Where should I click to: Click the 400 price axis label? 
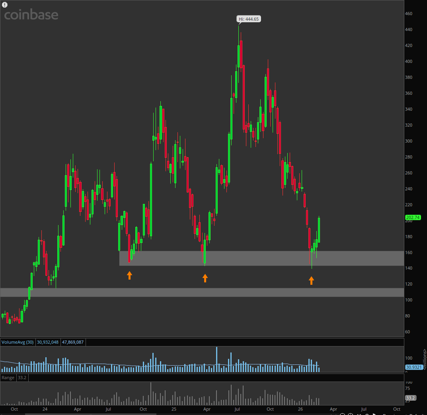(x=409, y=61)
